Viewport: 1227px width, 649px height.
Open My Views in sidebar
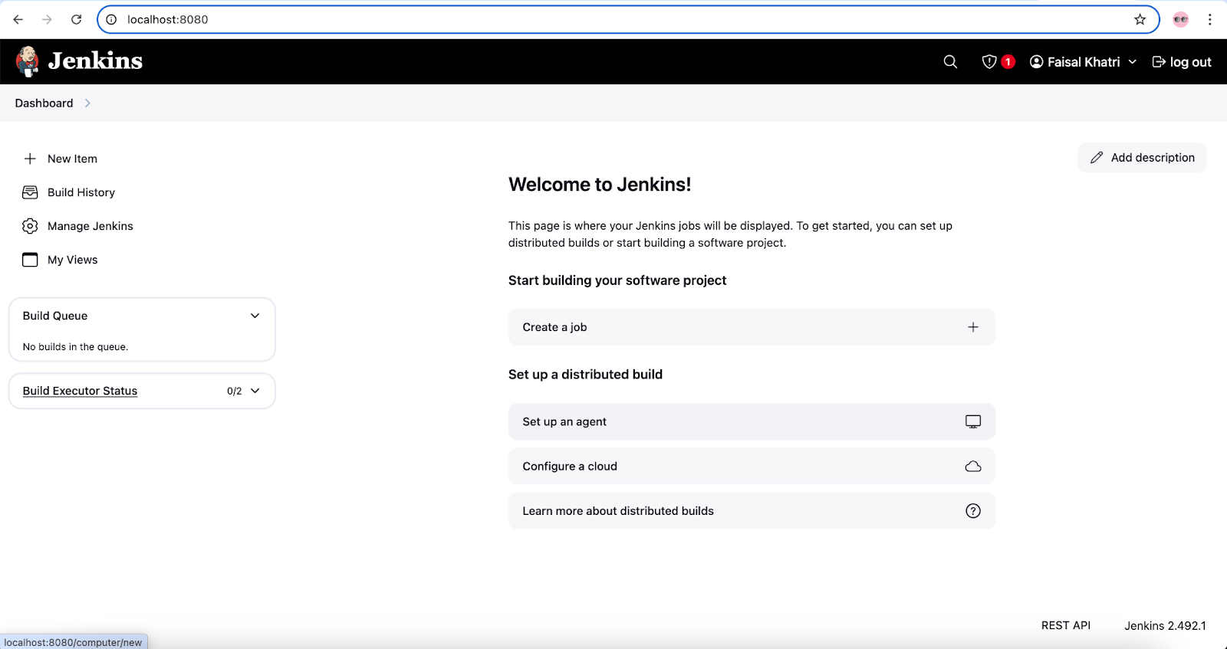tap(72, 260)
